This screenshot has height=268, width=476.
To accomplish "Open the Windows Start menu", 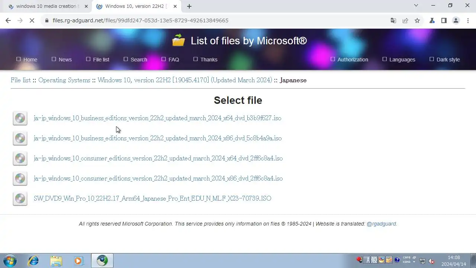I will (10, 261).
